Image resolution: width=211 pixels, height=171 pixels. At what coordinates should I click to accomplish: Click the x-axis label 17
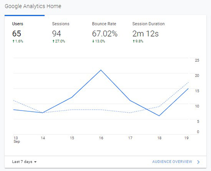(130, 138)
